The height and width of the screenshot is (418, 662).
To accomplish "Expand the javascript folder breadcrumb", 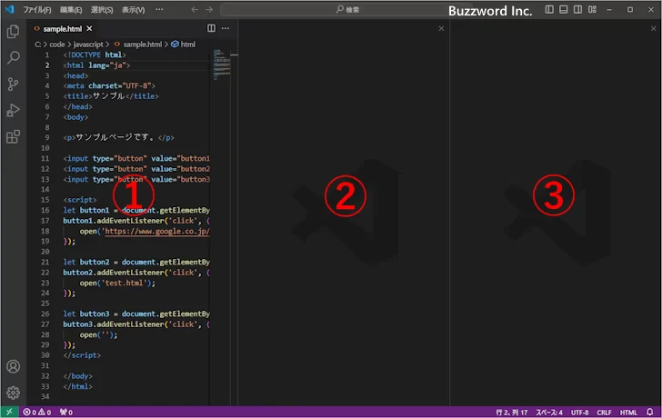I will (90, 44).
